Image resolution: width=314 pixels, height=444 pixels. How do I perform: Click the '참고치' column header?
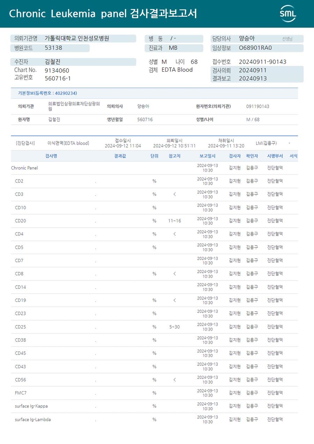pos(174,156)
